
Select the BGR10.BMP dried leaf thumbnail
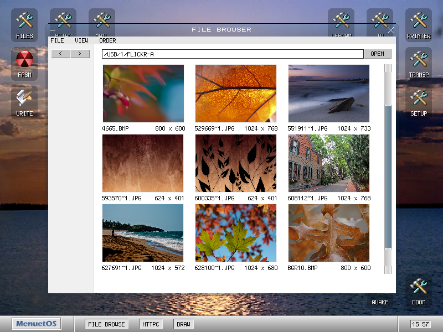[329, 233]
